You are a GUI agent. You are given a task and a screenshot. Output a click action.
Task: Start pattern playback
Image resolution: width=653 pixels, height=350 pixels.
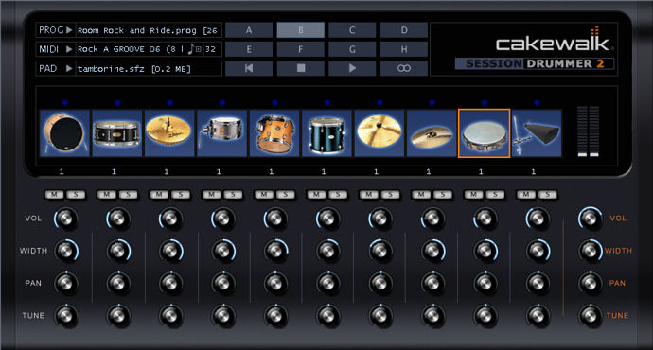352,68
